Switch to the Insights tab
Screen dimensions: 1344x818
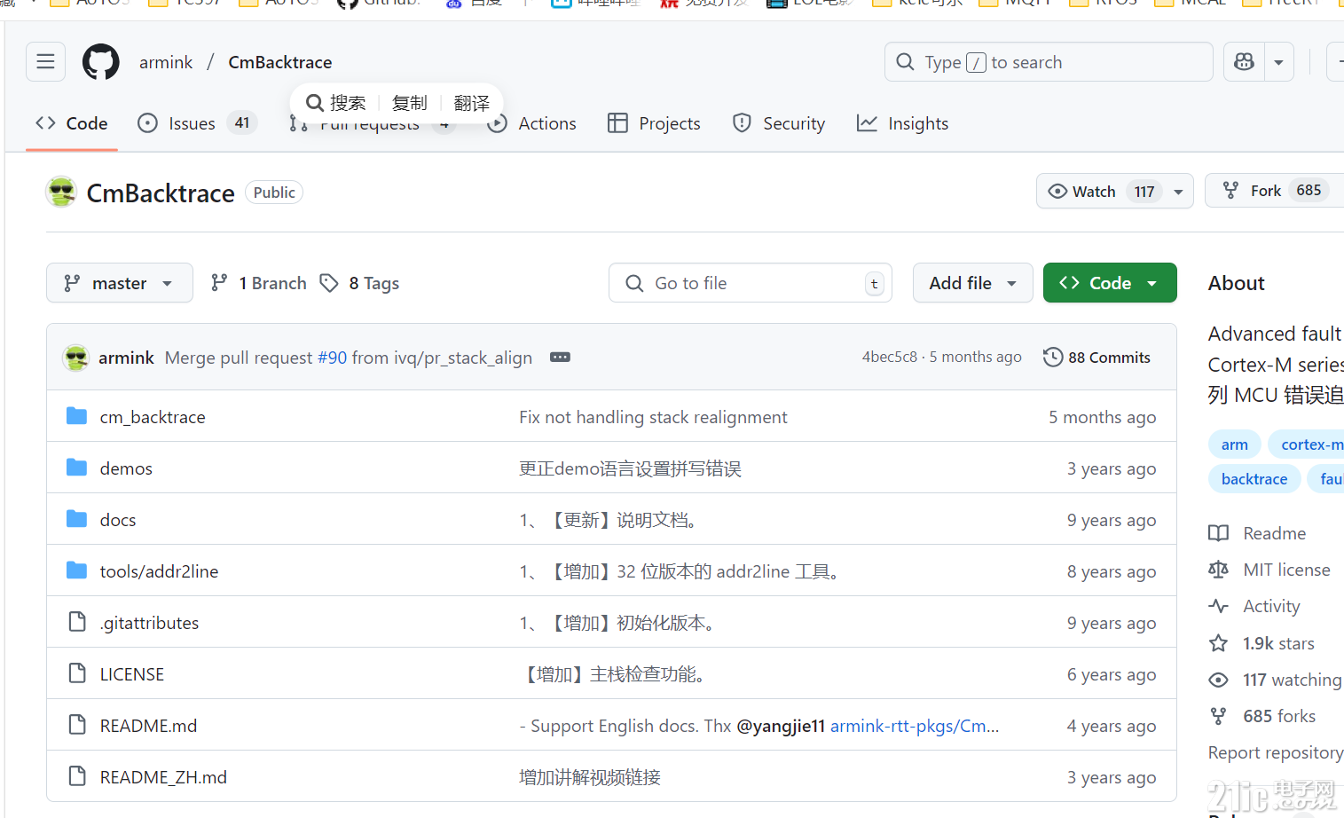[903, 123]
